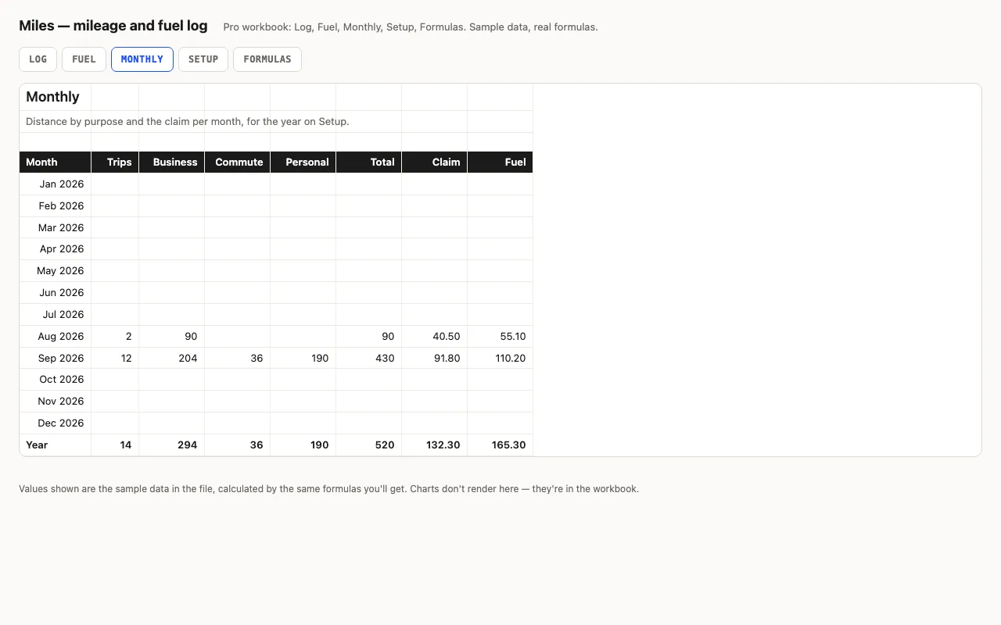Select the Sep 2026 fuel value 110.20
Image resolution: width=1001 pixels, height=625 pixels.
pos(500,359)
